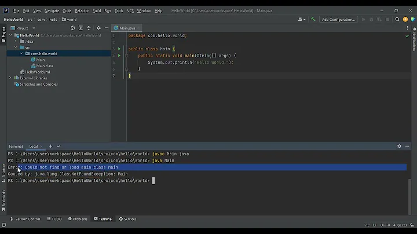
Task: Click the green inspection checkmark
Action: click(407, 36)
